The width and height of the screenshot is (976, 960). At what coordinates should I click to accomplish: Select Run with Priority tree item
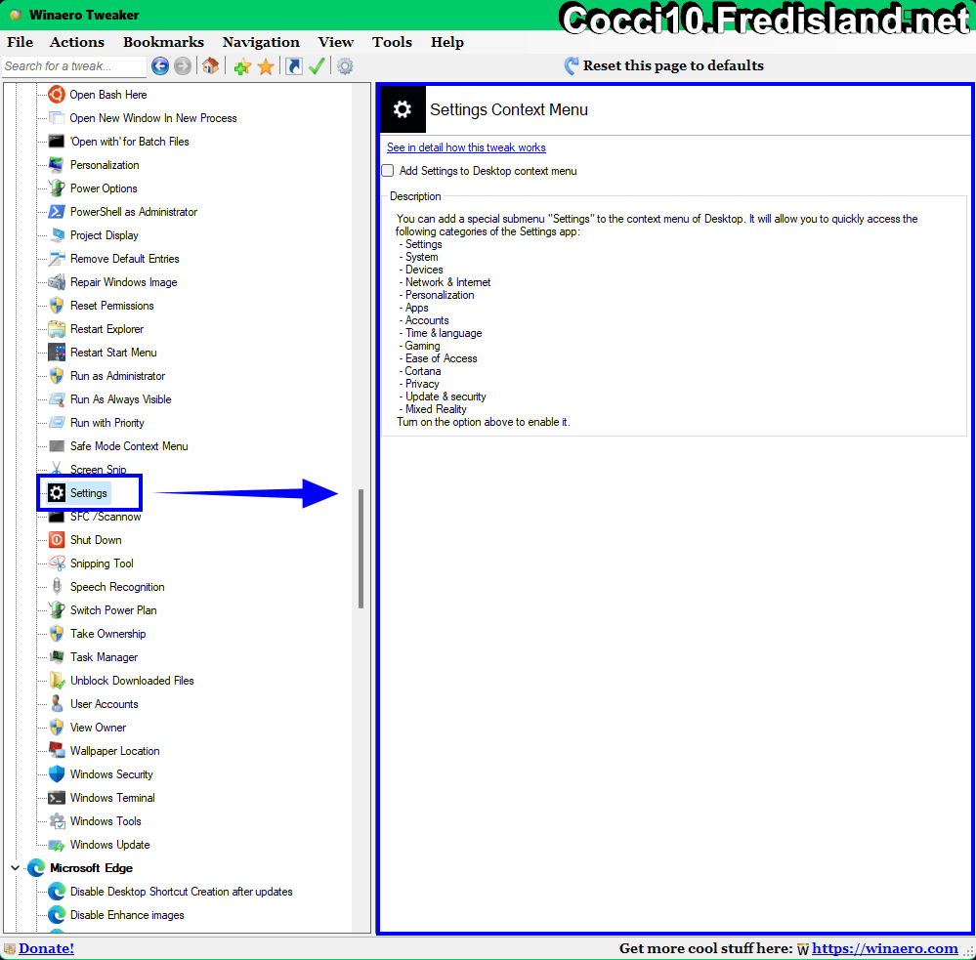(107, 423)
